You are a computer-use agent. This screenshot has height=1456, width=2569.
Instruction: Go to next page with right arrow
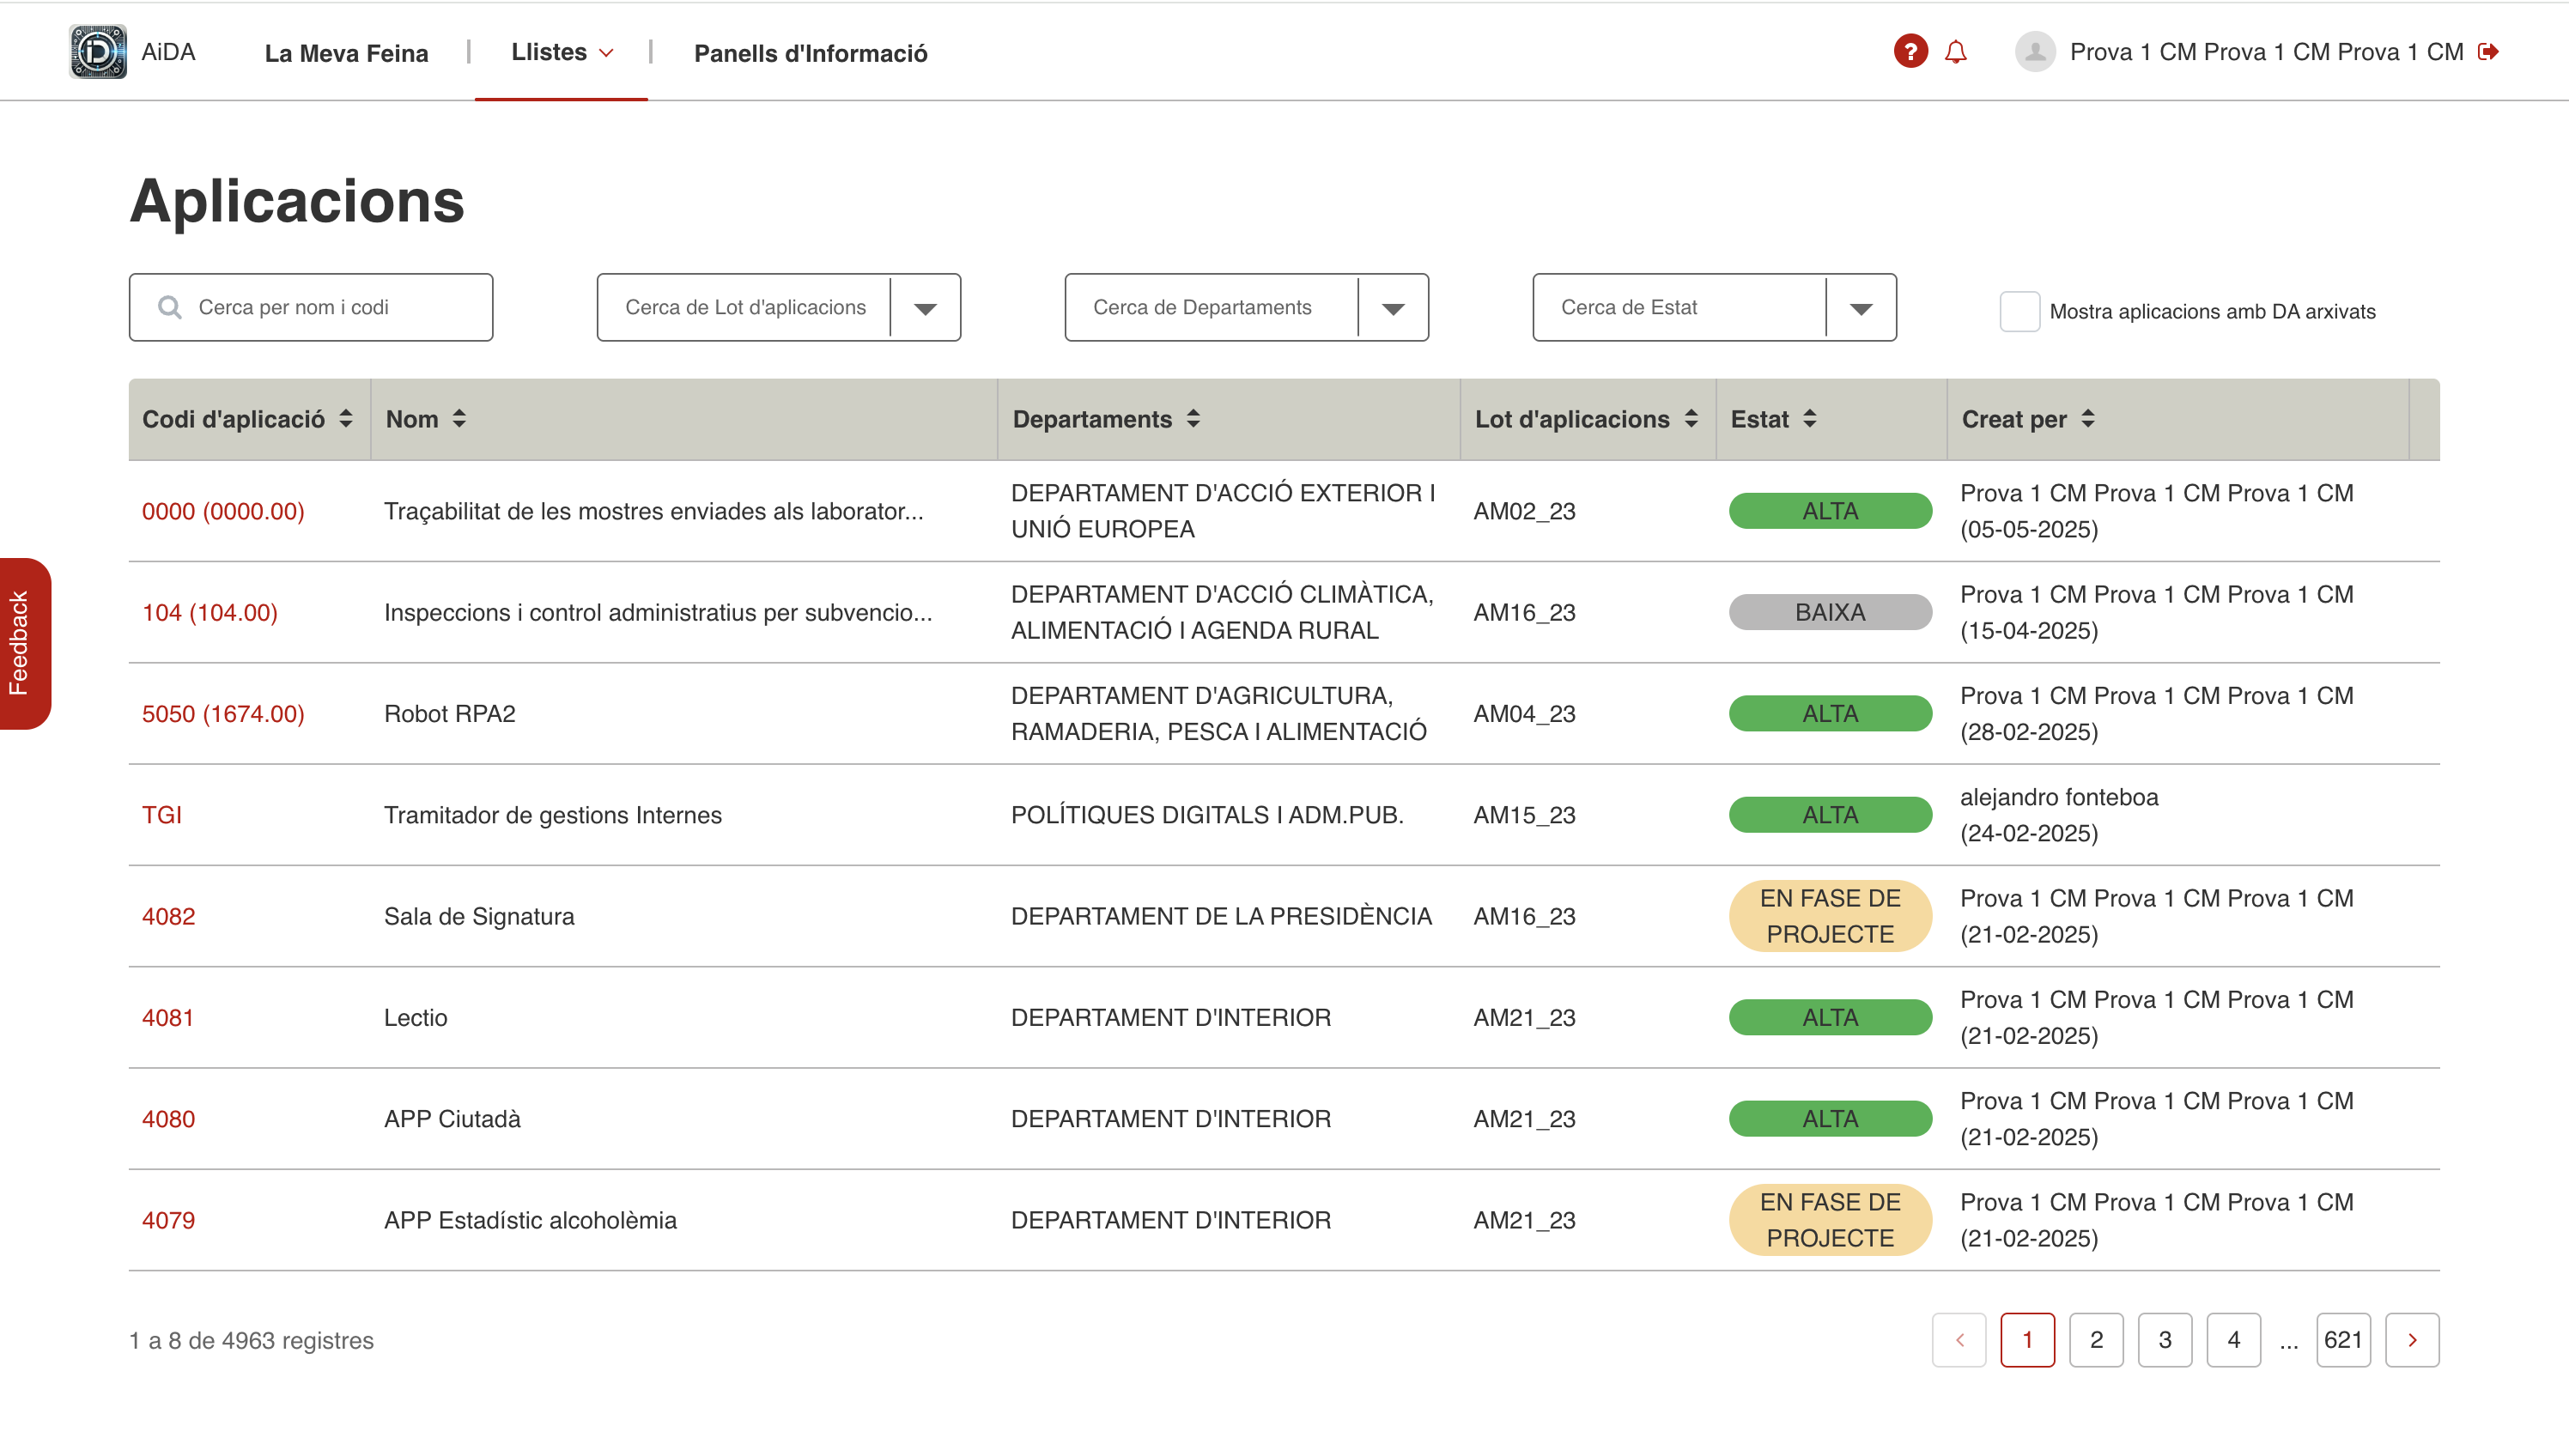point(2411,1340)
